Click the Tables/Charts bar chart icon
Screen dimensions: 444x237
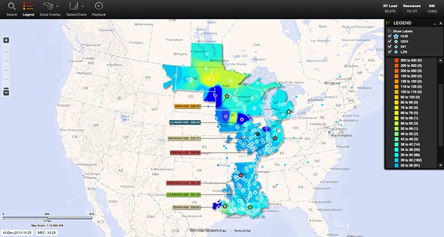[74, 6]
